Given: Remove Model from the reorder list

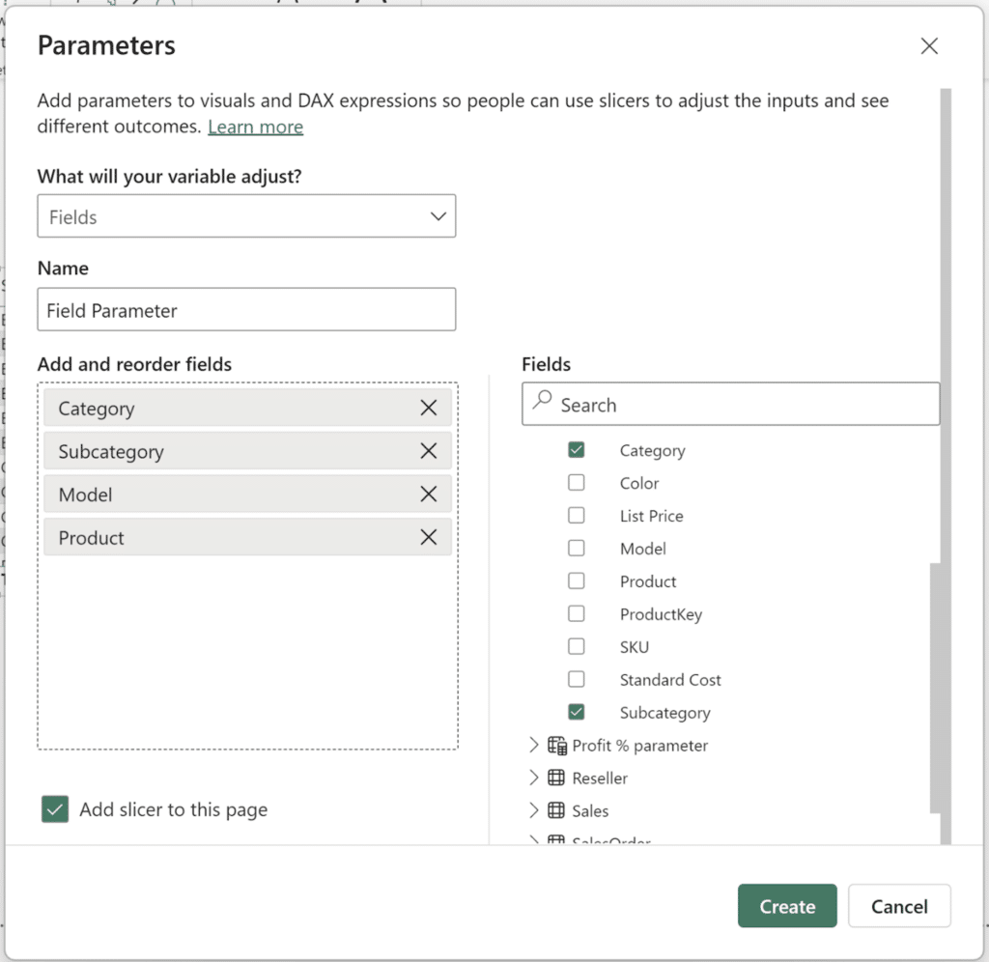Looking at the screenshot, I should point(429,494).
